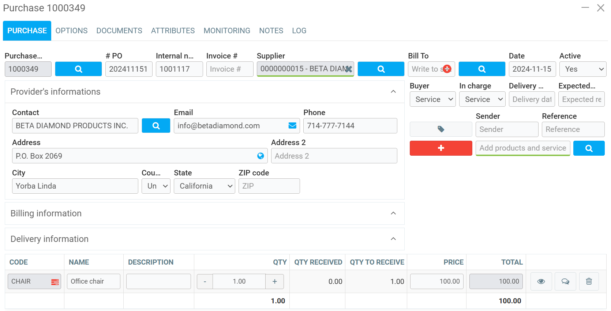Click the Purchase number search button
611x311 pixels.
(78, 69)
